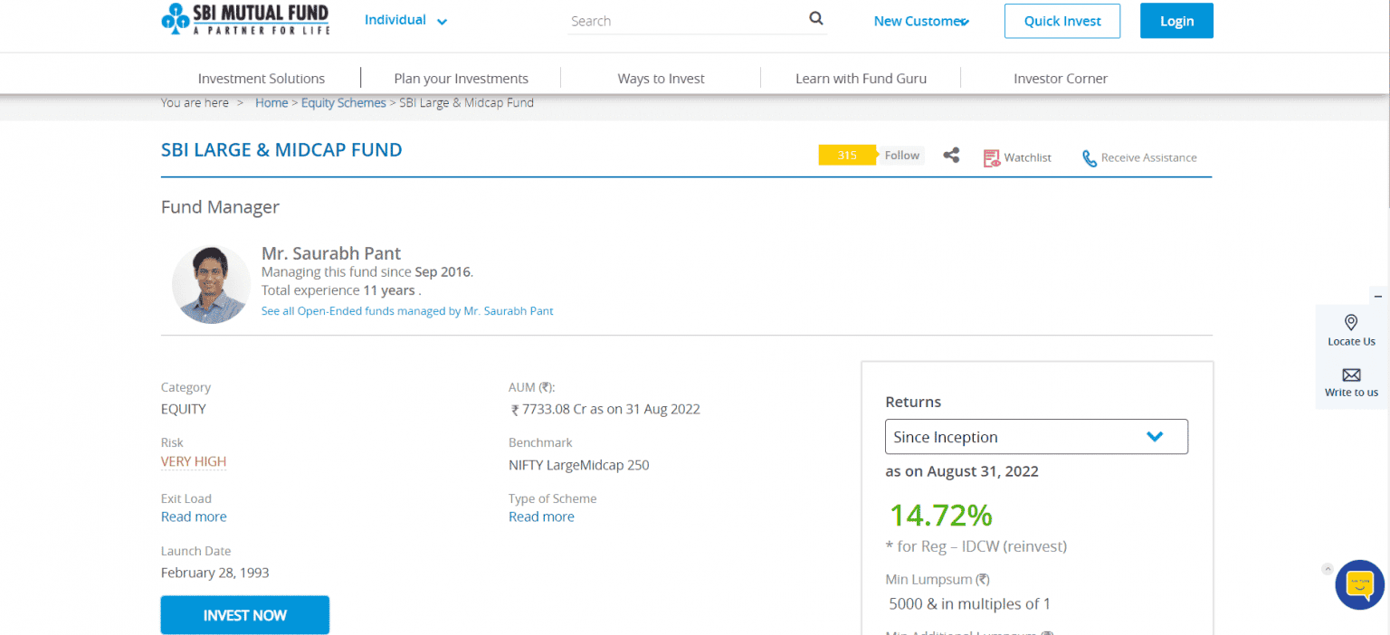This screenshot has height=635, width=1390.
Task: Open Locate Us map pin
Action: pyautogui.click(x=1351, y=323)
